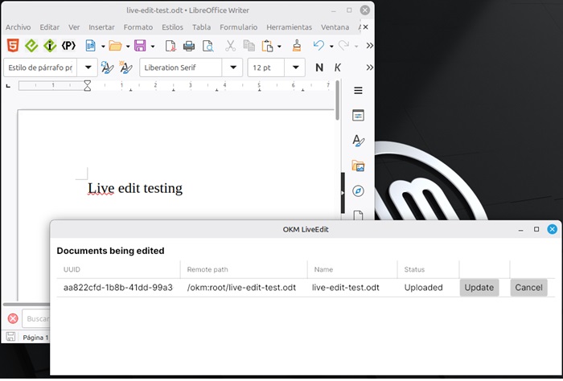Screen dimensions: 563x381
Task: Expand the New document dropdown arrow
Action: coord(103,47)
